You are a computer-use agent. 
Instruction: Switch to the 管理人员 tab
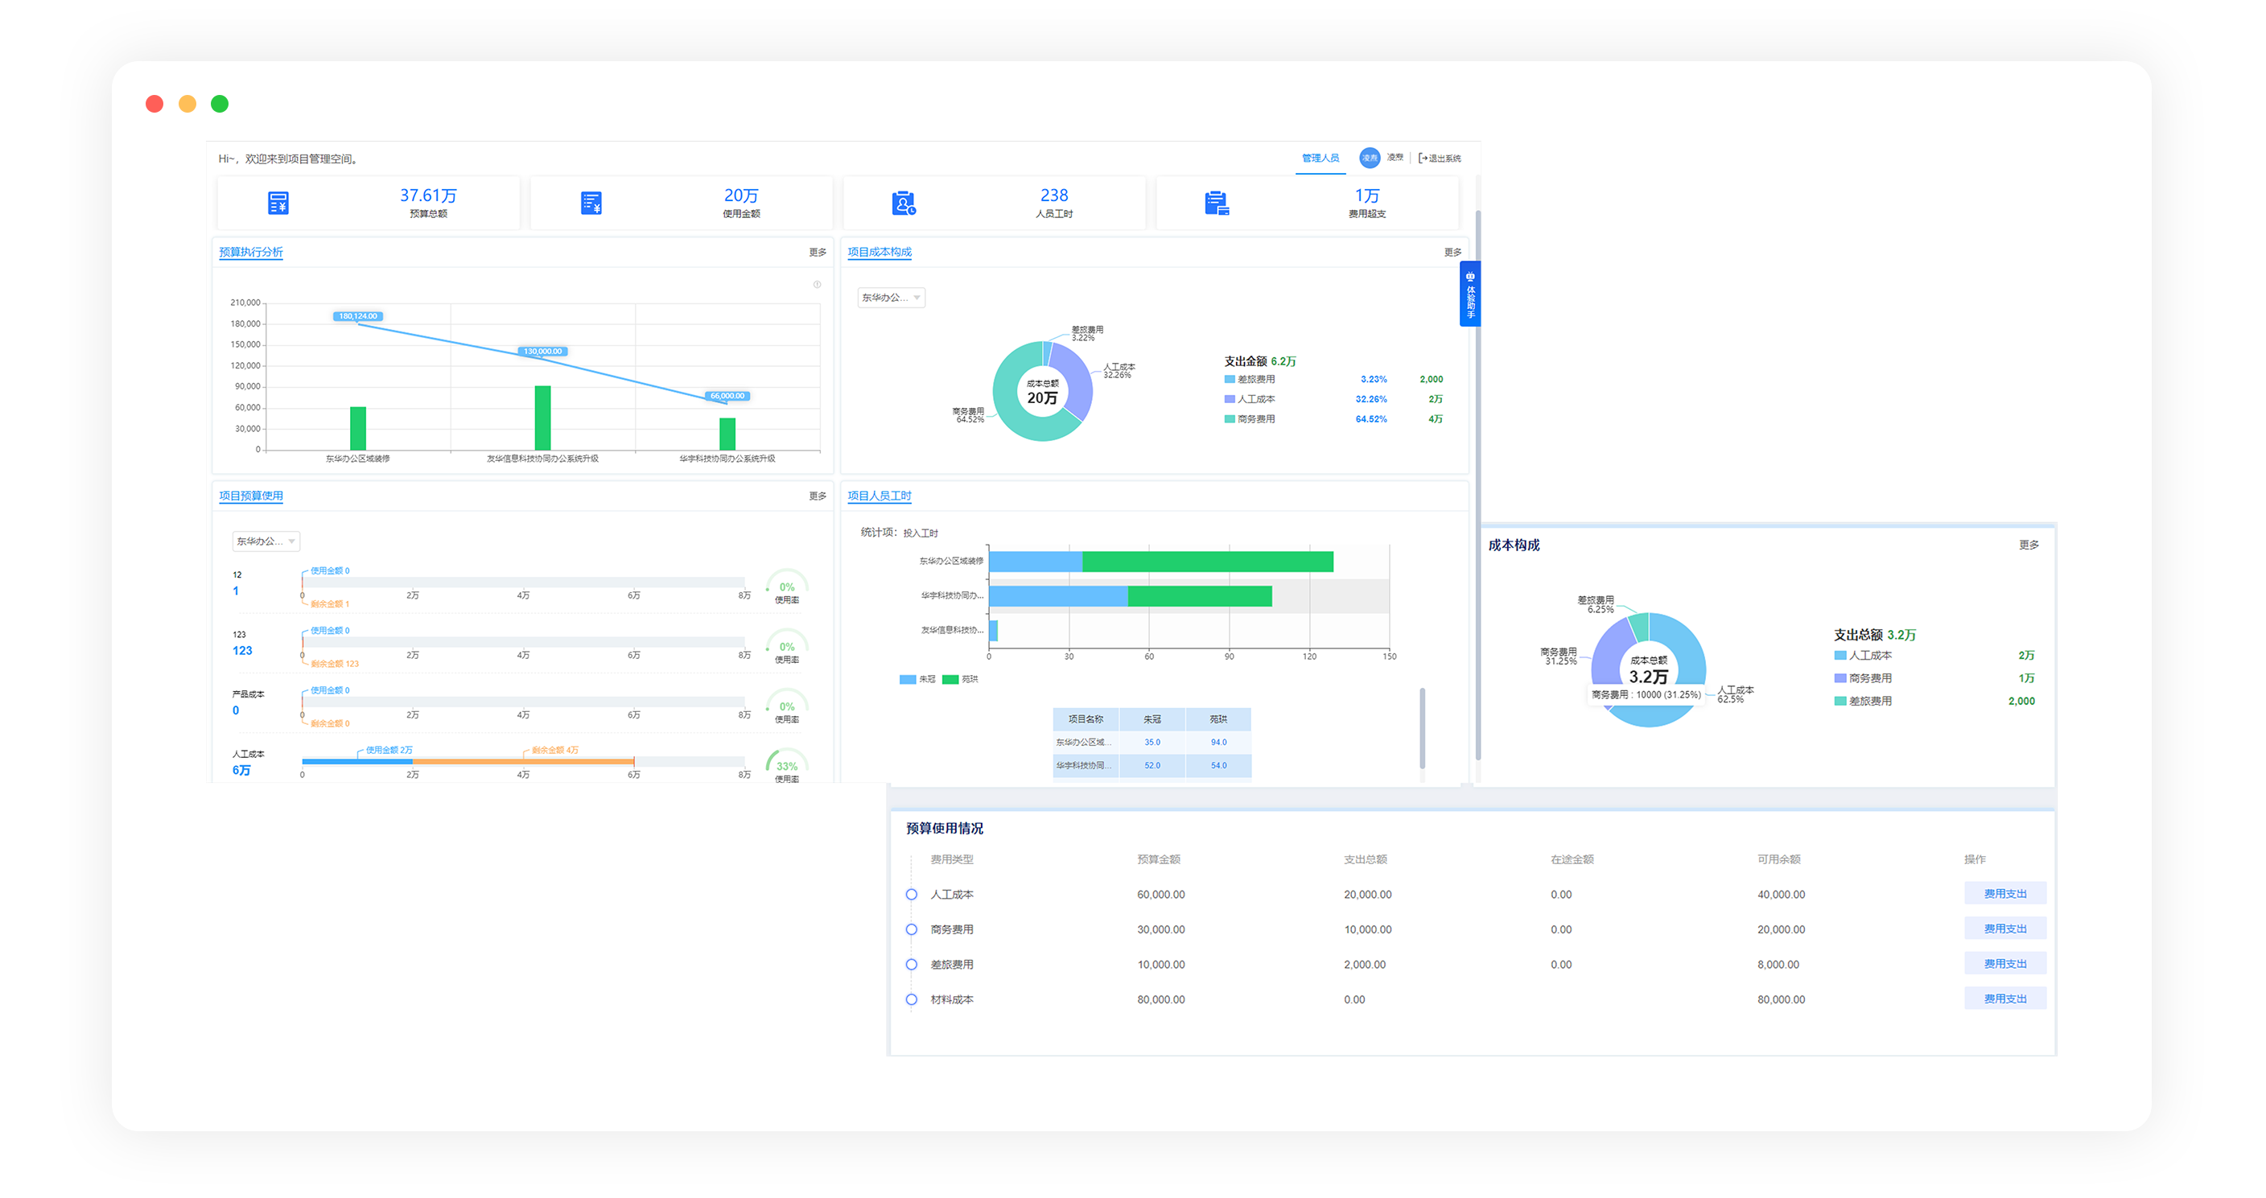coord(1320,158)
